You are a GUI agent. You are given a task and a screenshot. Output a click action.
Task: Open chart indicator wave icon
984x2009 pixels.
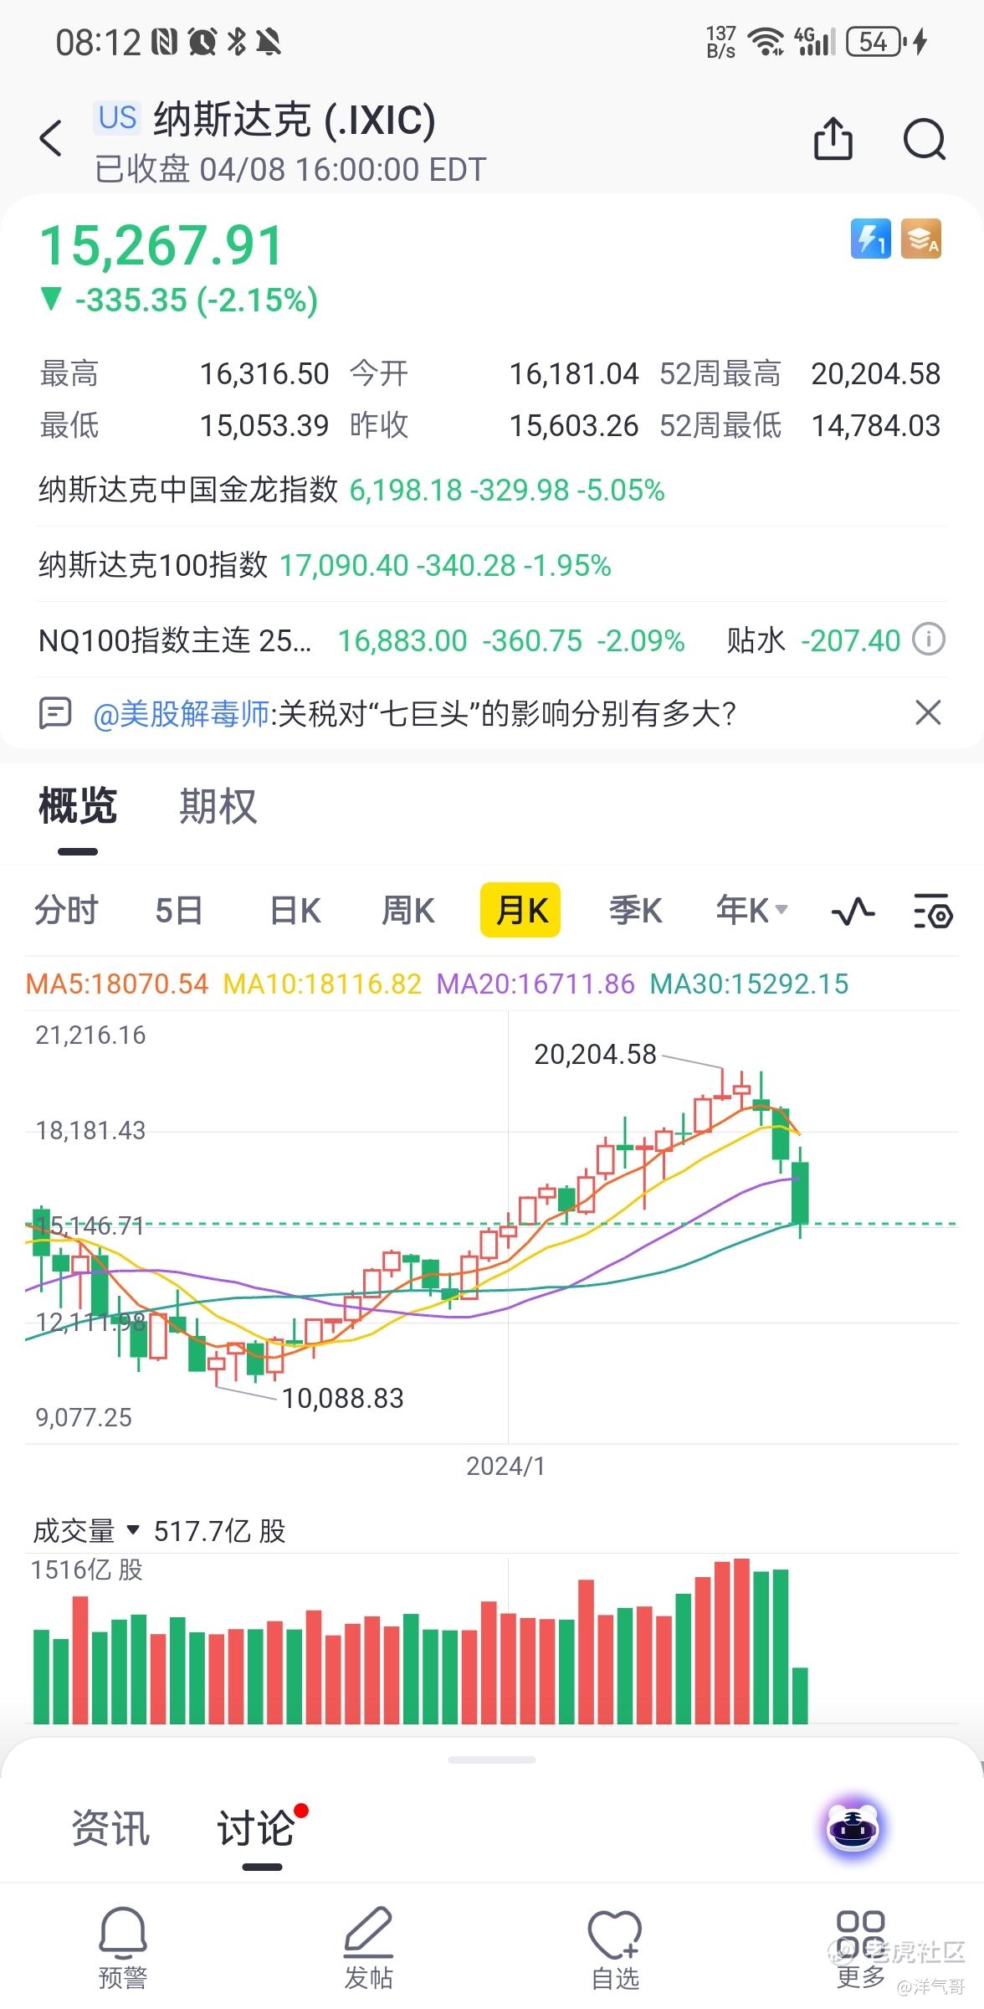coord(853,911)
